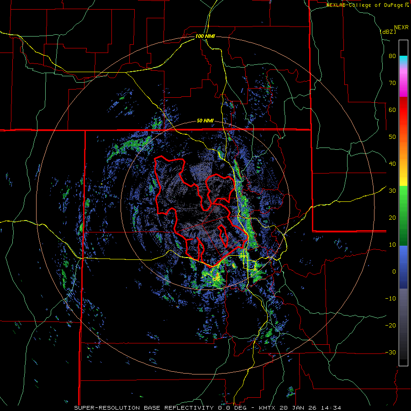Click the 0 value on the dBZ scale
The width and height of the screenshot is (411, 411).
coord(394,272)
